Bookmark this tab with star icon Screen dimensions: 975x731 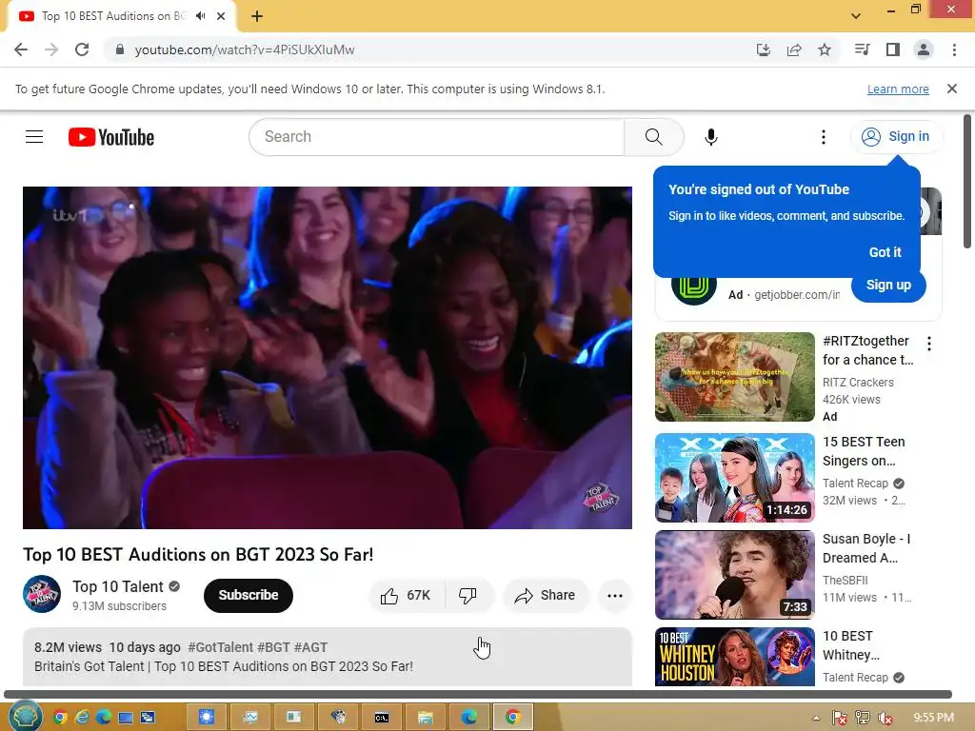click(825, 49)
